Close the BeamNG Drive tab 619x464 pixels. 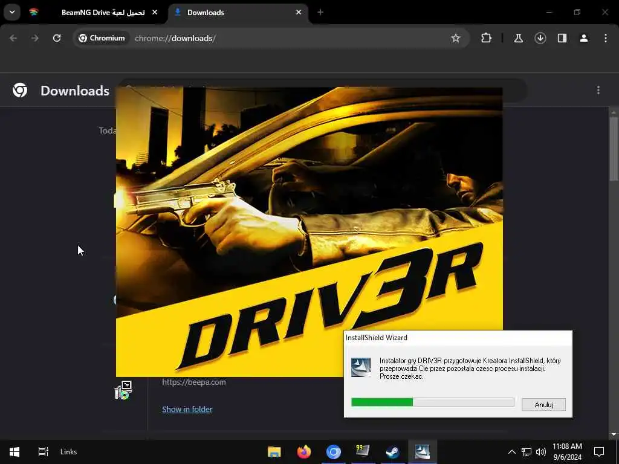point(155,12)
